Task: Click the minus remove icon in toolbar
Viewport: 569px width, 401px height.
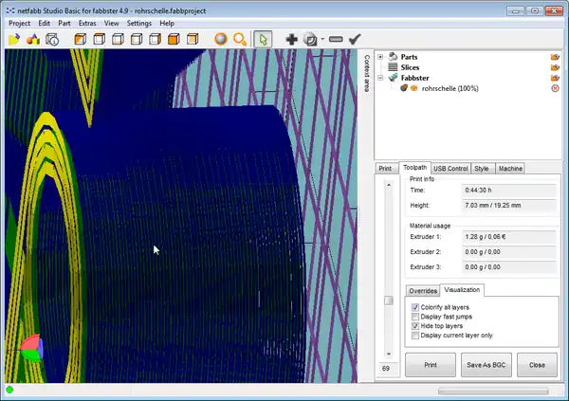Action: coord(336,40)
